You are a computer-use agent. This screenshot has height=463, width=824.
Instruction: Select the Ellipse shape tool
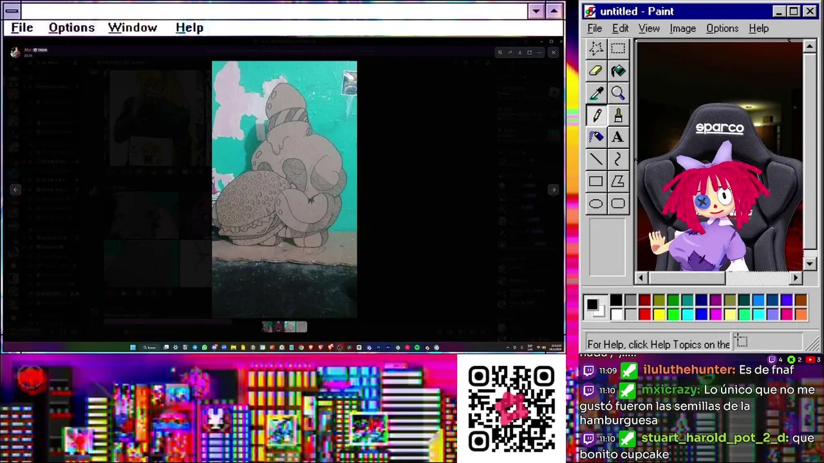[596, 204]
